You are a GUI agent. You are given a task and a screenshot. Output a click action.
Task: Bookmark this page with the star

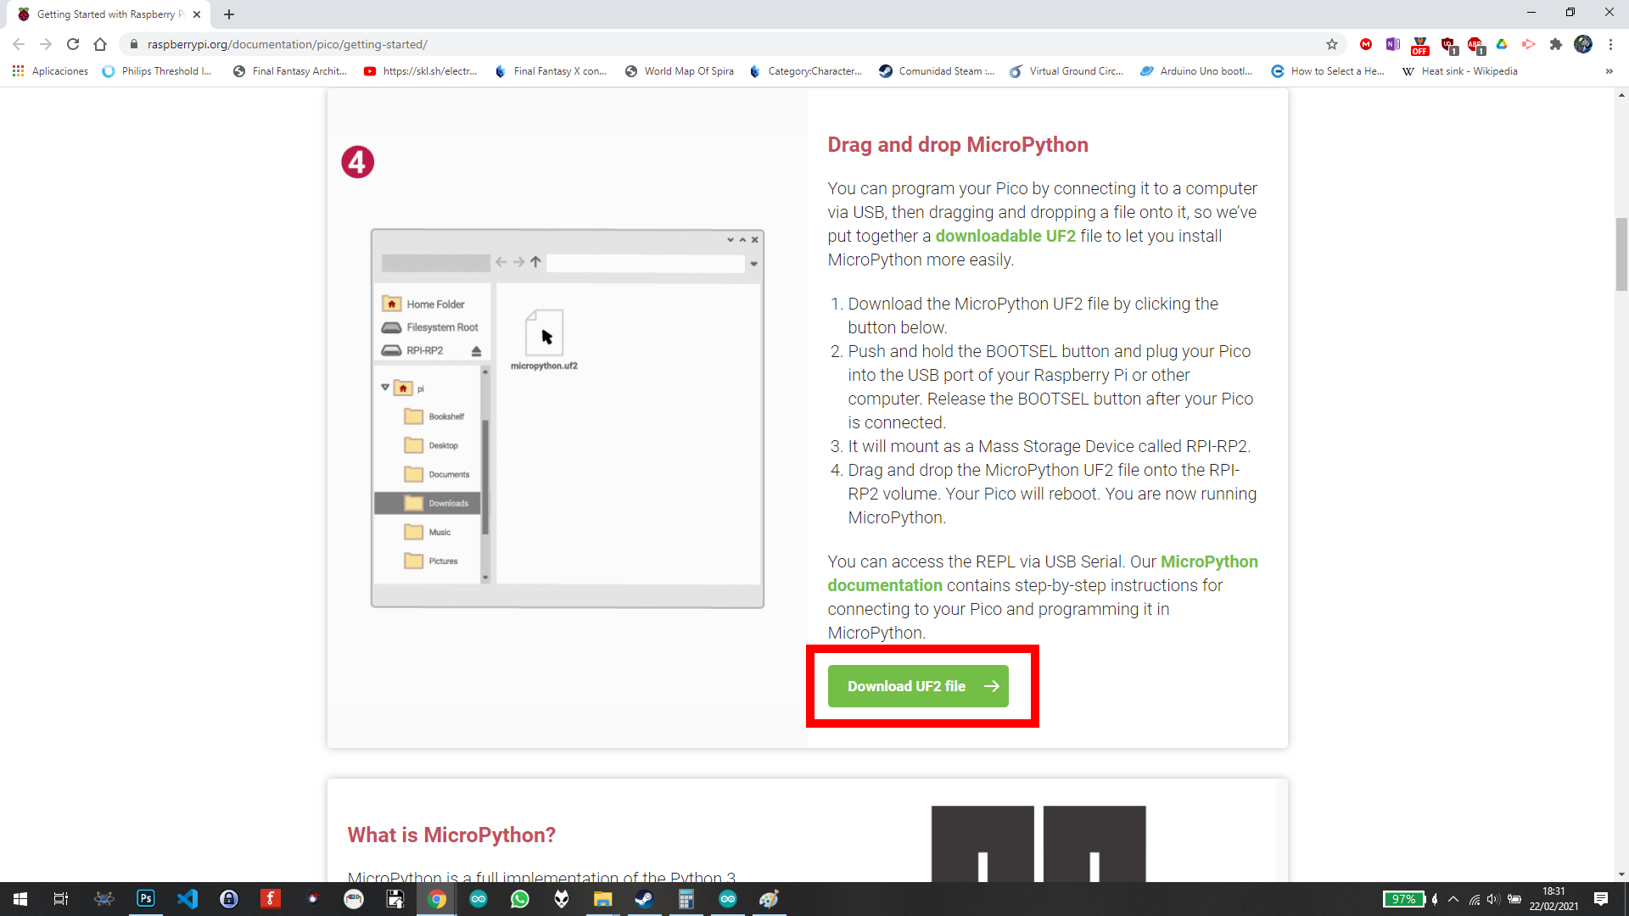pos(1332,44)
